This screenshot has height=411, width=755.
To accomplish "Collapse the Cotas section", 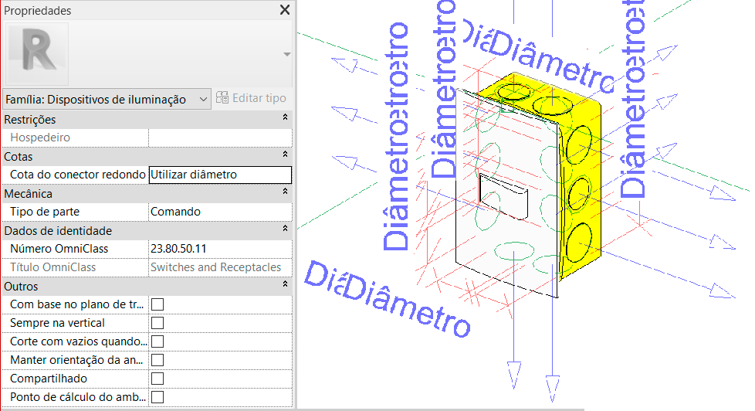I will [285, 155].
